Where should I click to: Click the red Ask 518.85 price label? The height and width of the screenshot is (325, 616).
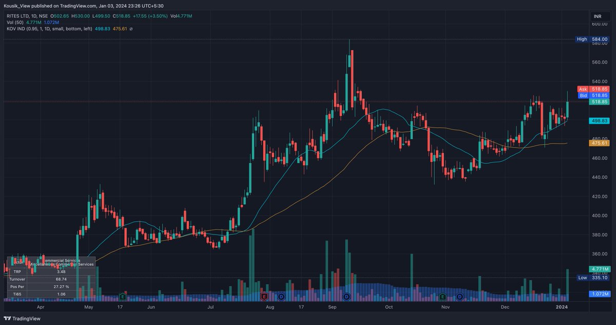point(594,89)
